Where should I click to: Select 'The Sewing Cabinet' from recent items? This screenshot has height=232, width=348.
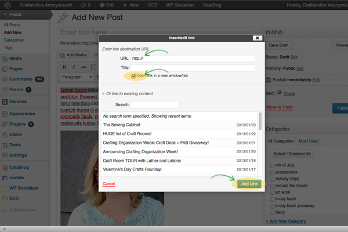coord(122,125)
